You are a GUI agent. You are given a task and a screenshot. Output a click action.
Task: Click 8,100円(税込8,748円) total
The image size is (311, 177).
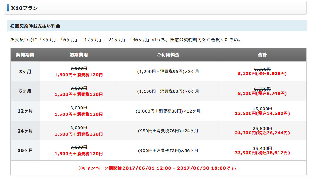tap(262, 93)
